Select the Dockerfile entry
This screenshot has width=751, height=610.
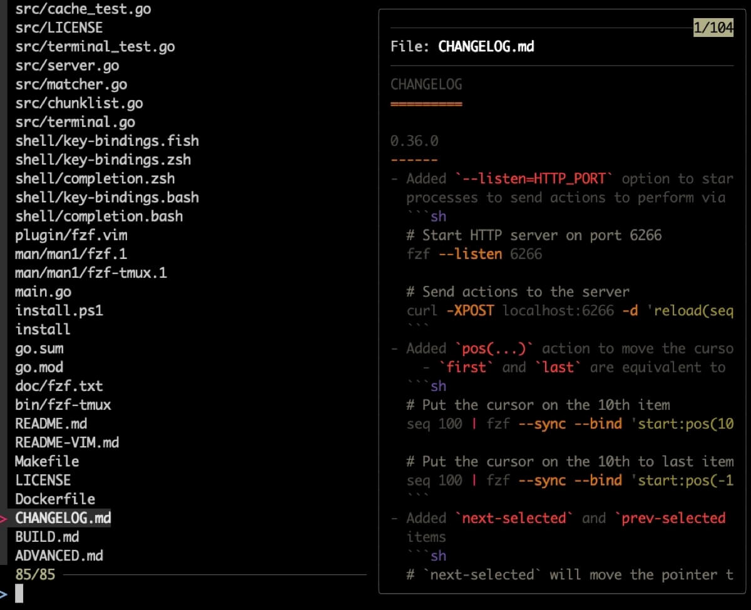pos(54,499)
